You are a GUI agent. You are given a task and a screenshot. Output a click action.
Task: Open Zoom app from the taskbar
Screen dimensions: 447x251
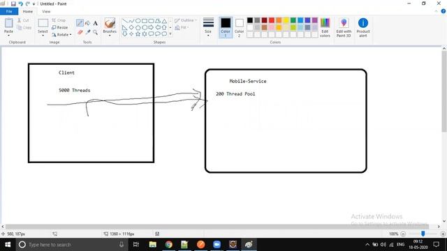(x=217, y=245)
